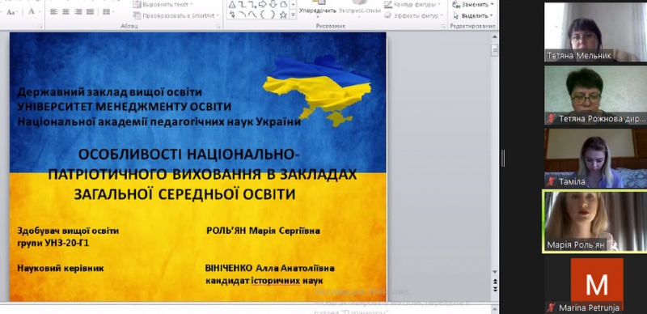Image resolution: width=647 pixels, height=314 pixels.
Task: Select the five-point star shape
Action: [x=284, y=15]
